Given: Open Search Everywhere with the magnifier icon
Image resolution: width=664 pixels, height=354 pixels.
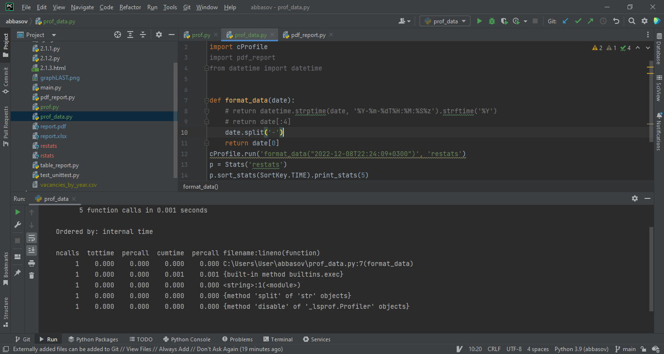Looking at the screenshot, I should coord(632,21).
